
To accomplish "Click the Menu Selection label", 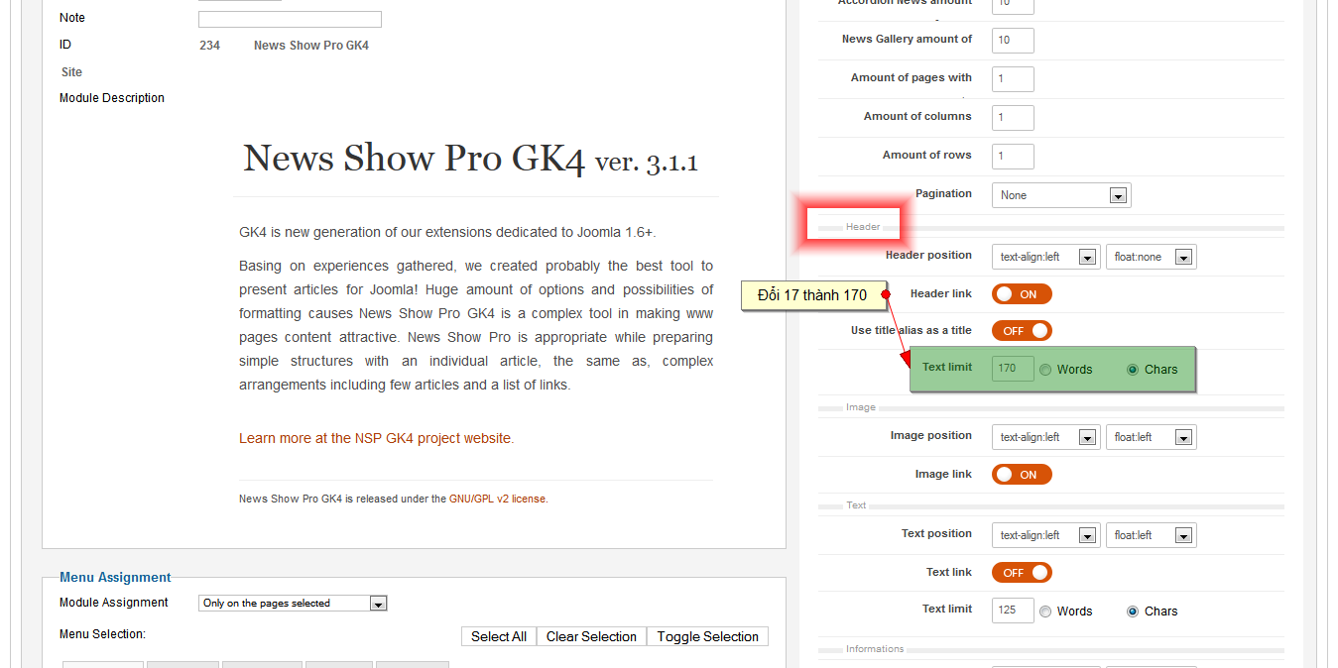I will [x=102, y=634].
